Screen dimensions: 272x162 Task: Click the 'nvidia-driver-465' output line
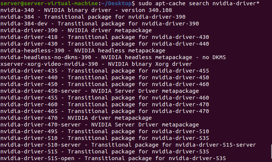[x=105, y=111]
